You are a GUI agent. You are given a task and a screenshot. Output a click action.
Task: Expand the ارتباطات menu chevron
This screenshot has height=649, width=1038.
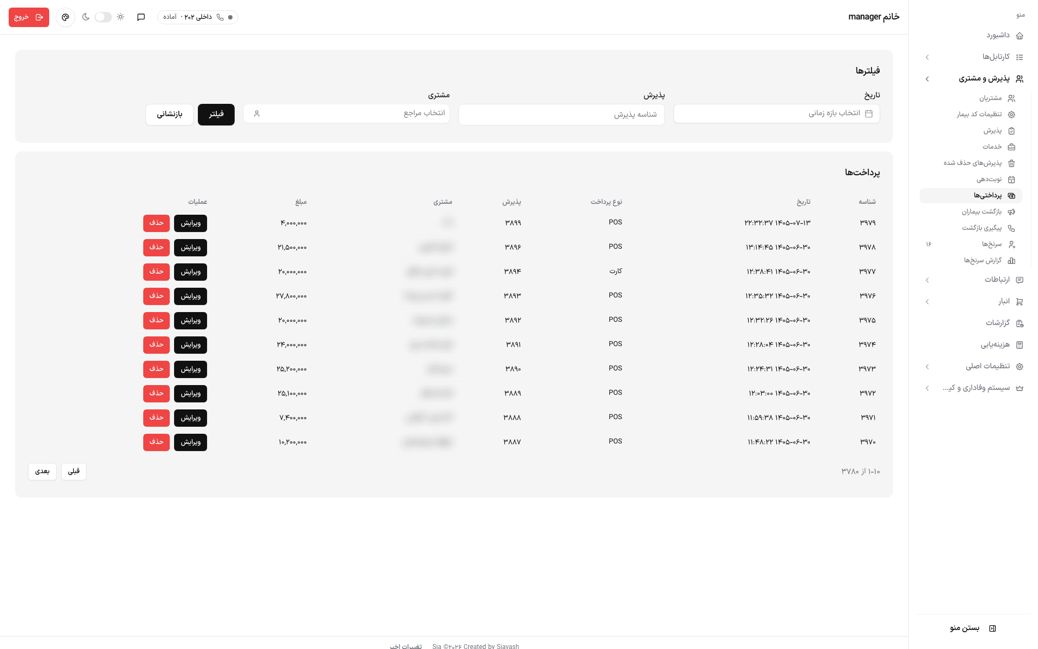pyautogui.click(x=927, y=280)
